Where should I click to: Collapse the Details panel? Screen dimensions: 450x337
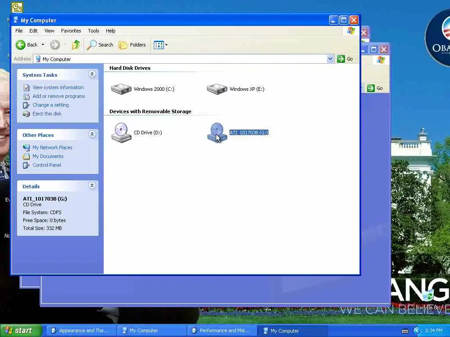point(92,186)
